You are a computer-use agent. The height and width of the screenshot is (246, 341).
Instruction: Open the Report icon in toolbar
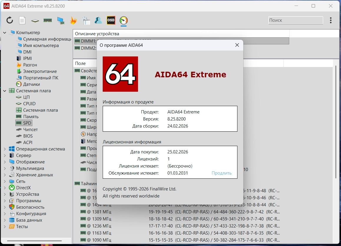(22, 20)
